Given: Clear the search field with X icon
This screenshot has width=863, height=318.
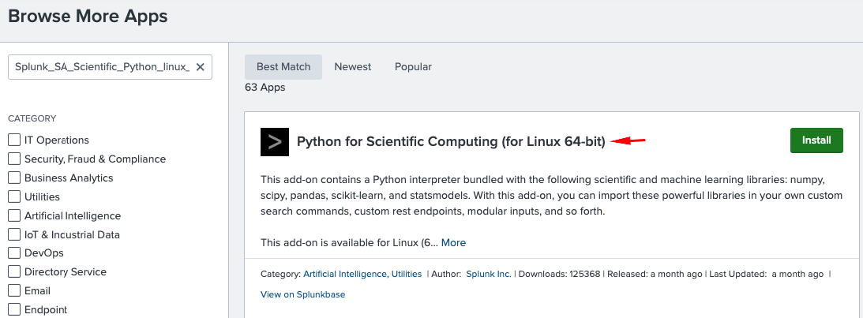Looking at the screenshot, I should [x=200, y=67].
